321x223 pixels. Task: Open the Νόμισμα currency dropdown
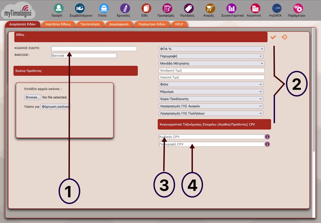pyautogui.click(x=211, y=92)
